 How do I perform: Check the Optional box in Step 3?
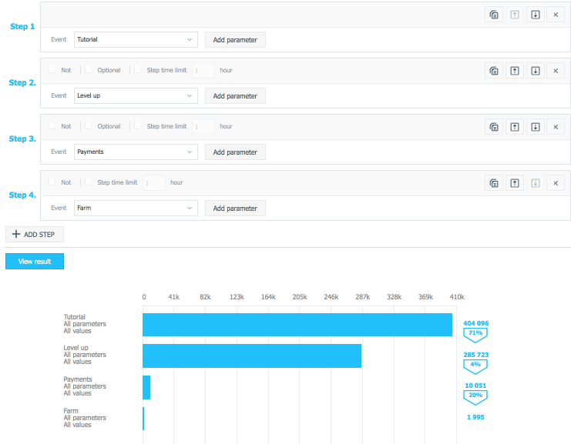[89, 126]
